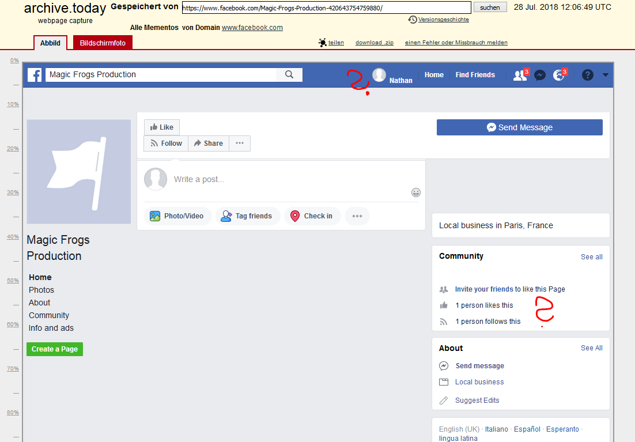Add a Photo/Video to post
The image size is (635, 442).
pos(177,216)
